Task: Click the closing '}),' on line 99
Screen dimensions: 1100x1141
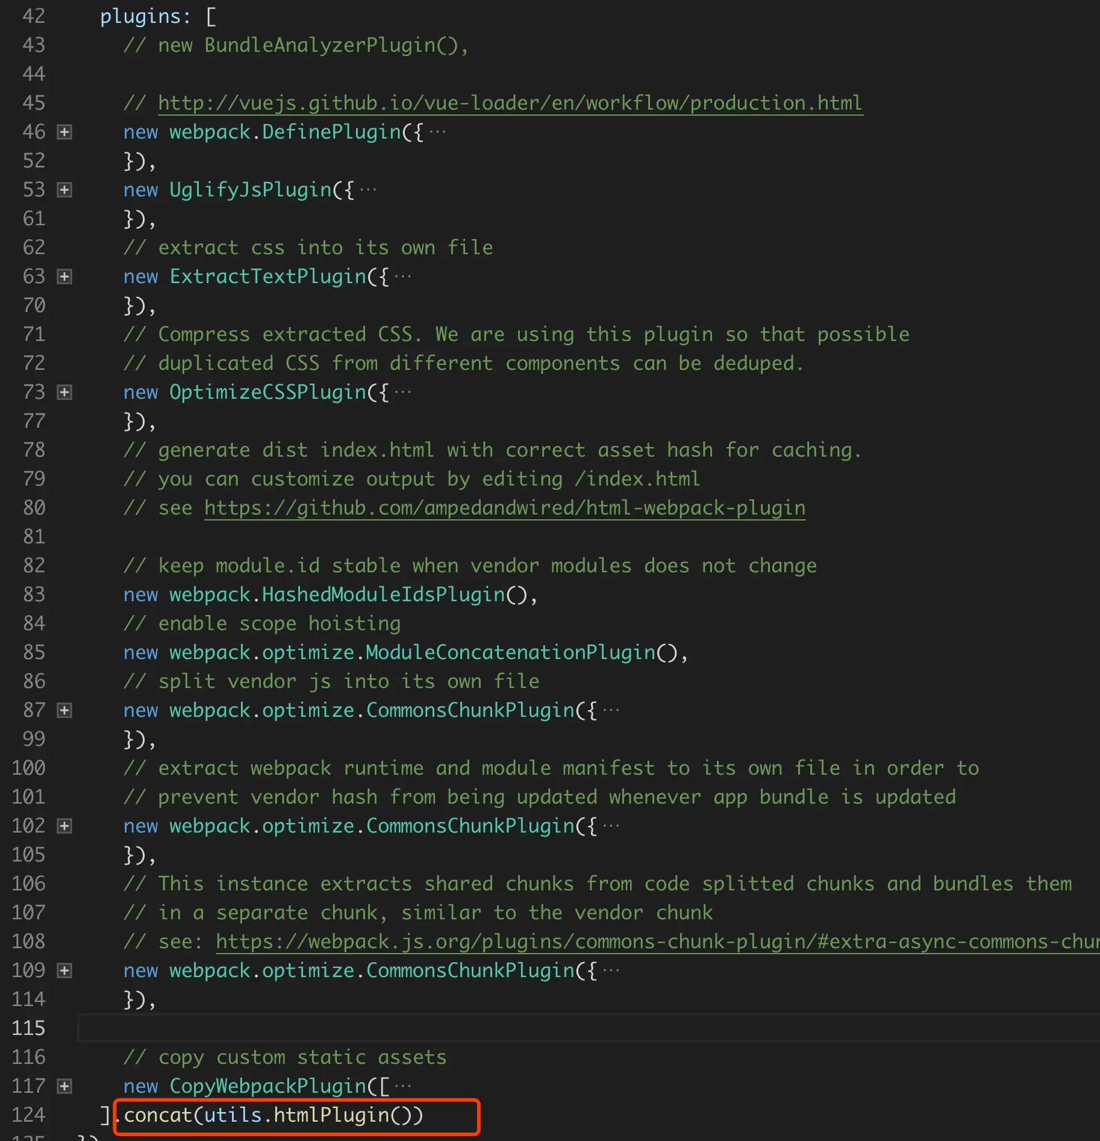Action: 140,739
